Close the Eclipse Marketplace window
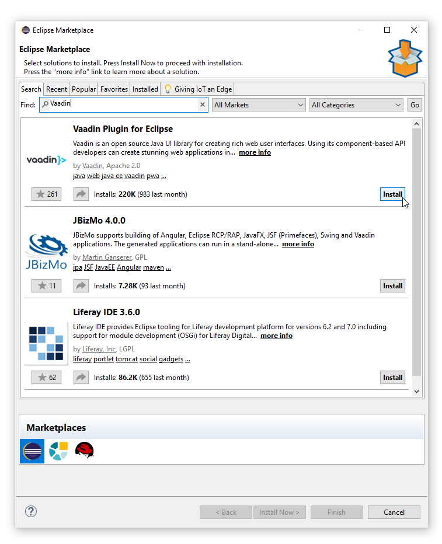The image size is (442, 544). pos(414,30)
